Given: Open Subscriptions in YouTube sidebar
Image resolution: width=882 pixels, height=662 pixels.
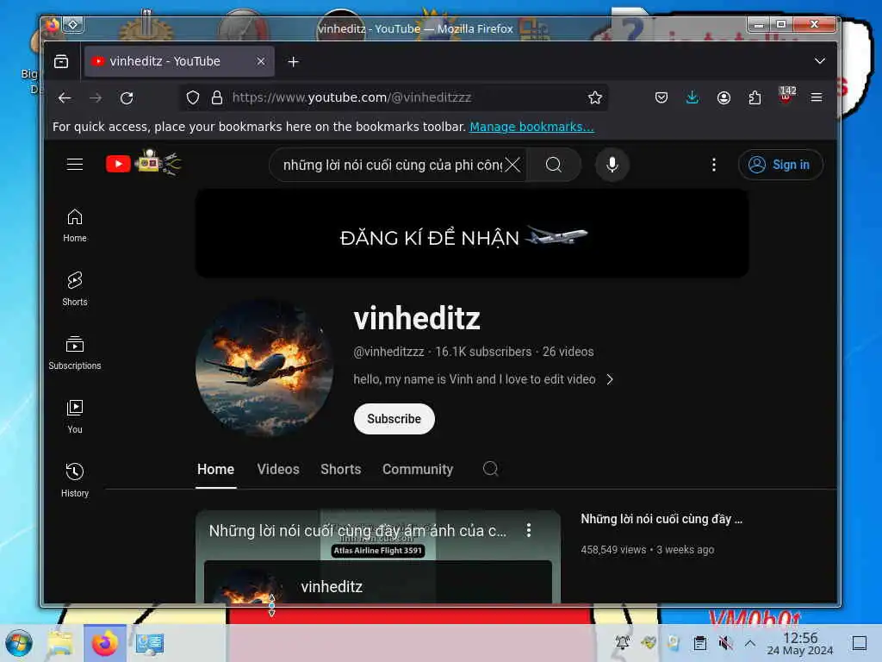Looking at the screenshot, I should 75,353.
